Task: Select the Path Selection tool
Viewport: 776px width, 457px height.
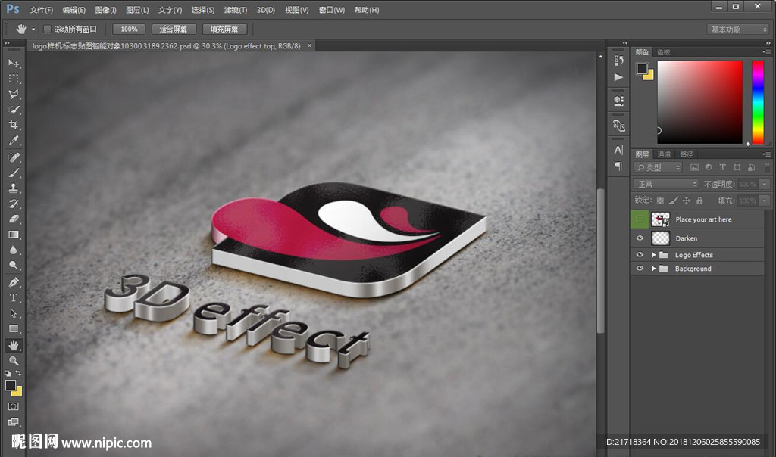Action: point(14,313)
